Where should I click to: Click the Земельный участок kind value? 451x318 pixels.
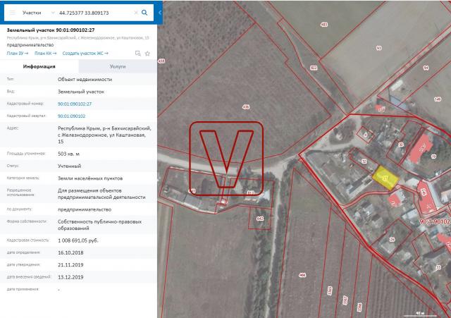click(81, 92)
